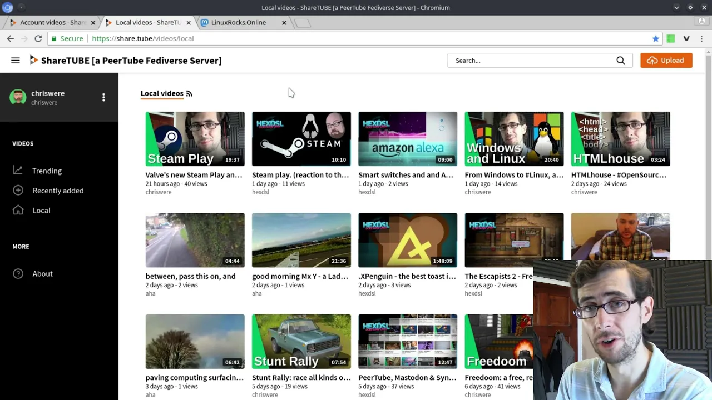Open 'PeerTube, Mastodon & Syn...' title

407,378
